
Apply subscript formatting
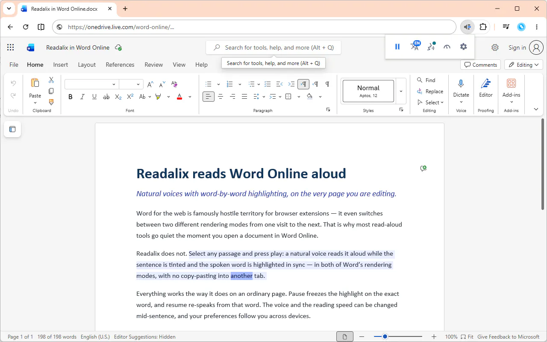[x=118, y=97]
